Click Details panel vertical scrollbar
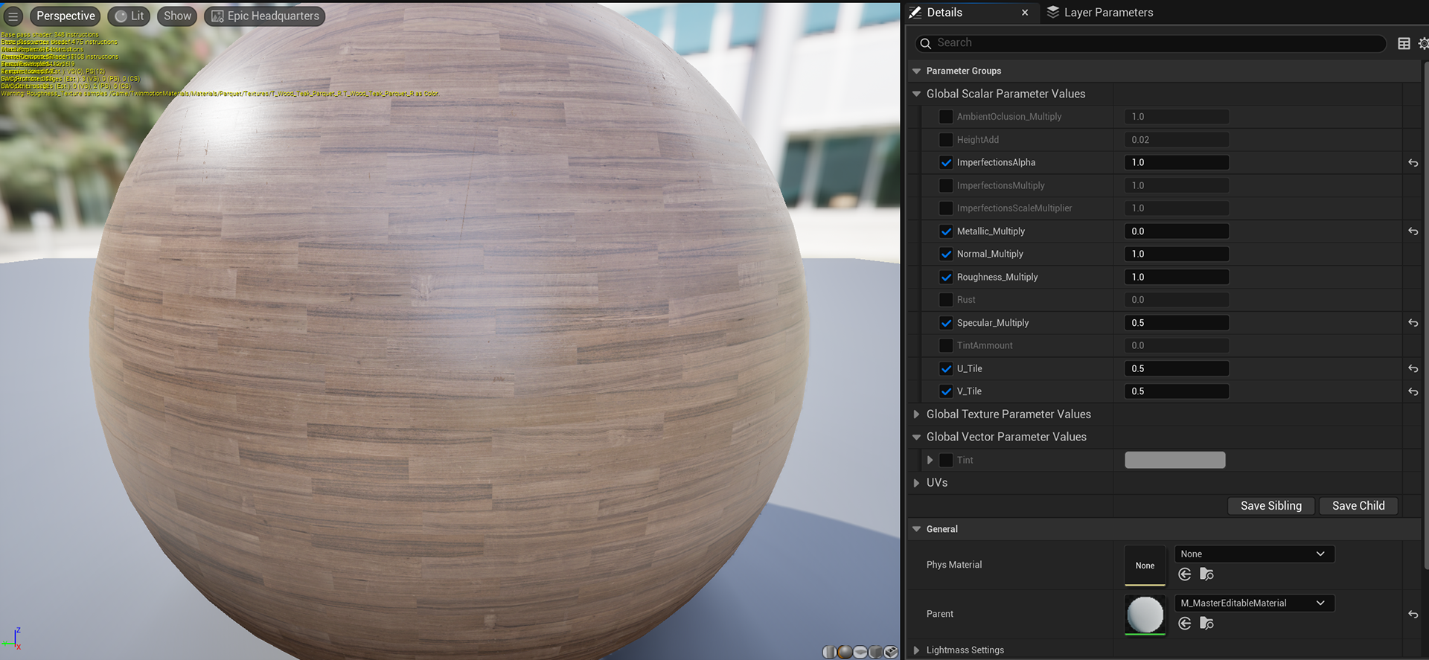 coord(1425,316)
